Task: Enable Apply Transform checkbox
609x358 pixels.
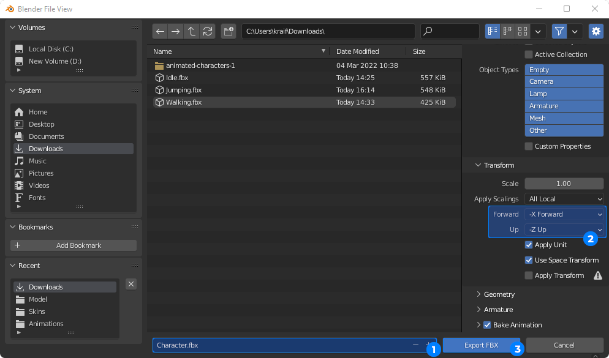Action: [x=529, y=275]
